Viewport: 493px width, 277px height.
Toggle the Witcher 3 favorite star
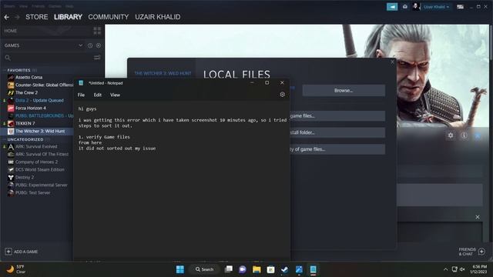pos(478,135)
